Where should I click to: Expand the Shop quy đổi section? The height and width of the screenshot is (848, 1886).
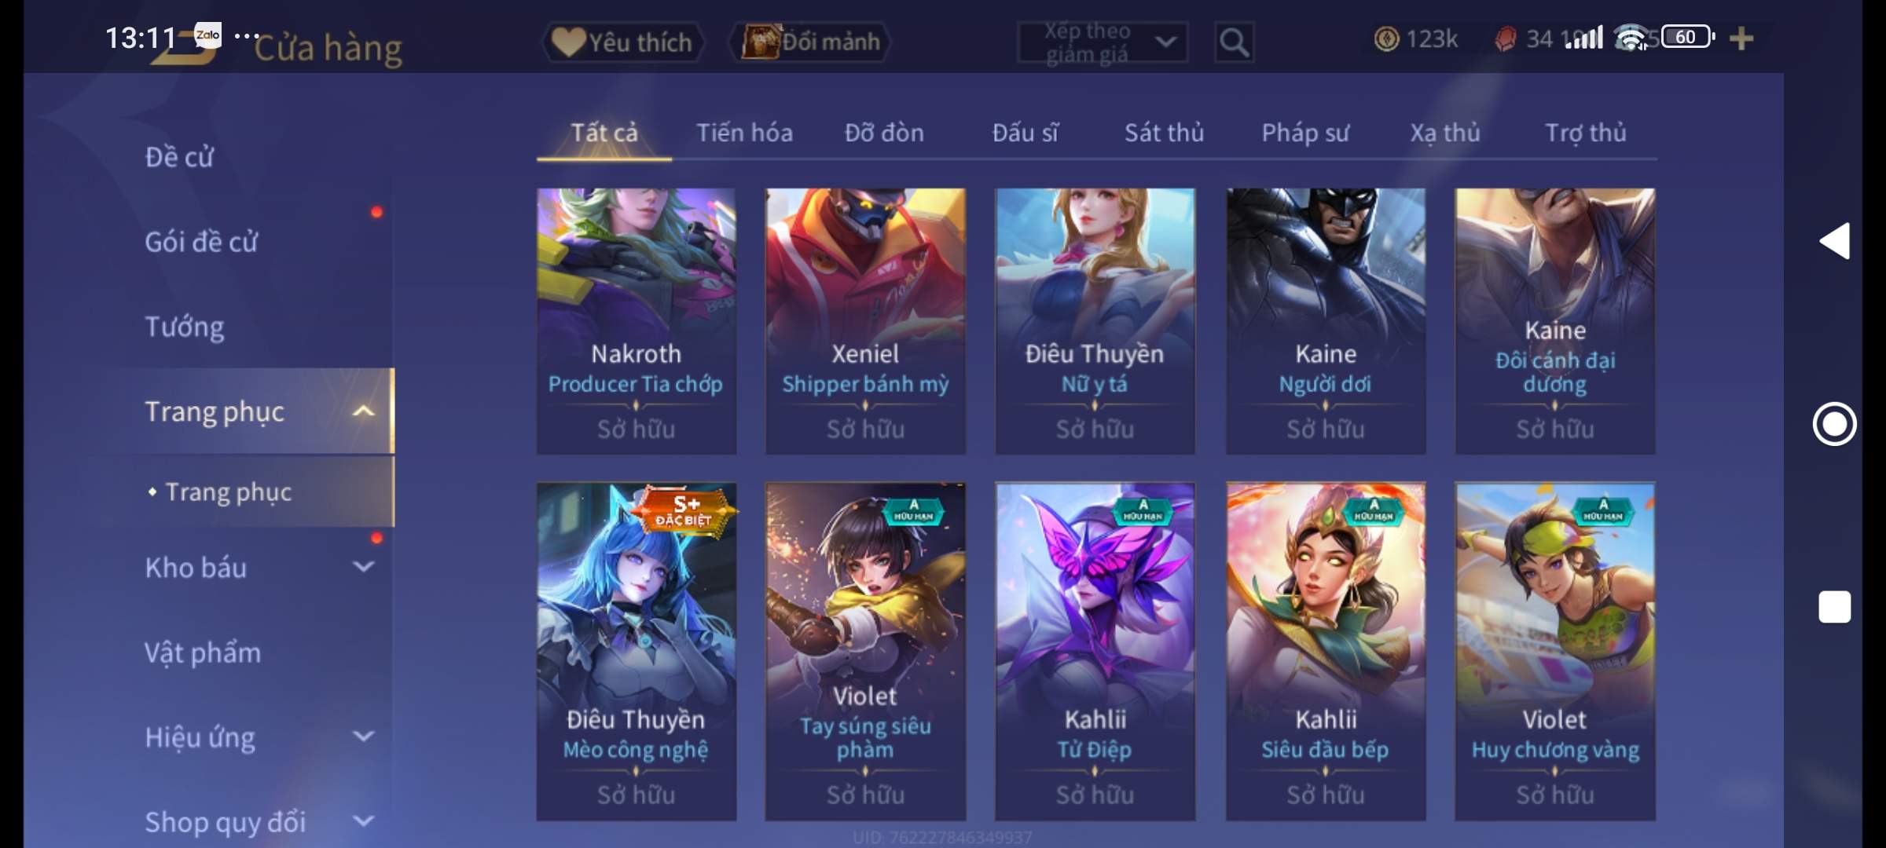(363, 821)
